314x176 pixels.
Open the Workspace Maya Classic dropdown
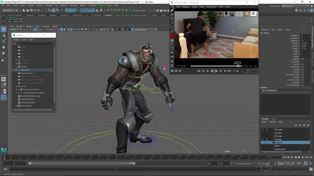295,6
